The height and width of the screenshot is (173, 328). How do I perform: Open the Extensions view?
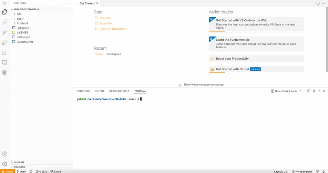tap(4, 52)
